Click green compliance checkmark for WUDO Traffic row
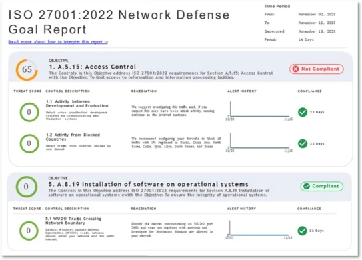 click(x=302, y=231)
